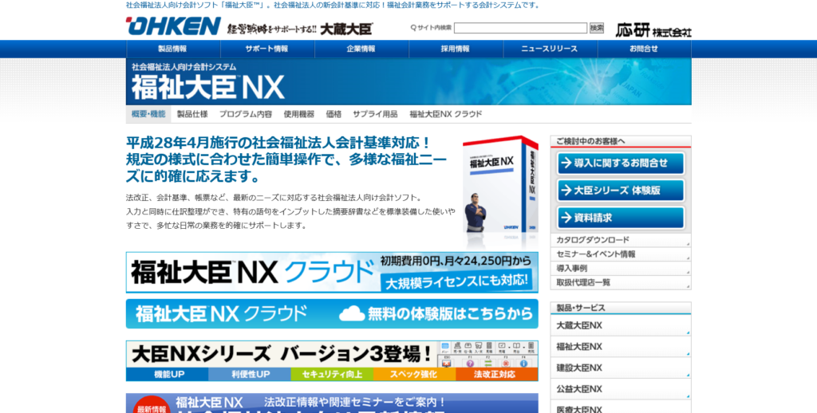Click the 福祉大臣NX クラウド pricing banner
817x413 pixels.
[x=332, y=273]
